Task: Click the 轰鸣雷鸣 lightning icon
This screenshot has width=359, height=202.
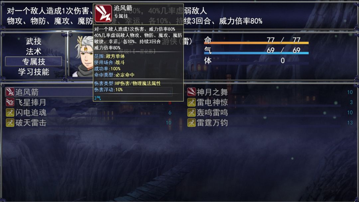Action: coord(191,113)
